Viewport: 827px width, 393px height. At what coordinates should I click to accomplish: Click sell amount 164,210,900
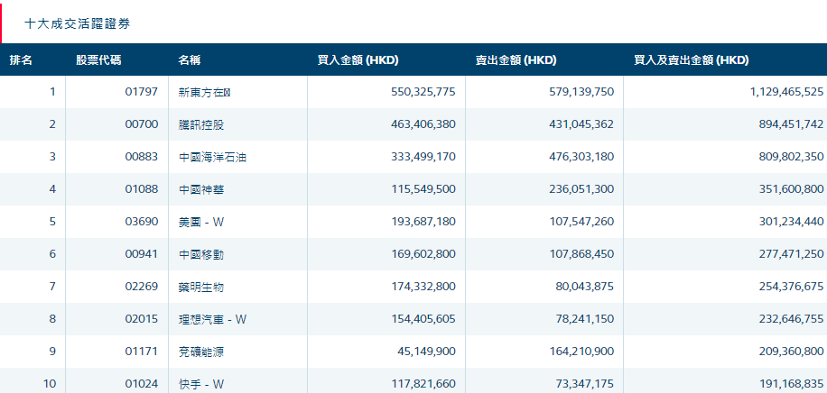[x=581, y=352]
